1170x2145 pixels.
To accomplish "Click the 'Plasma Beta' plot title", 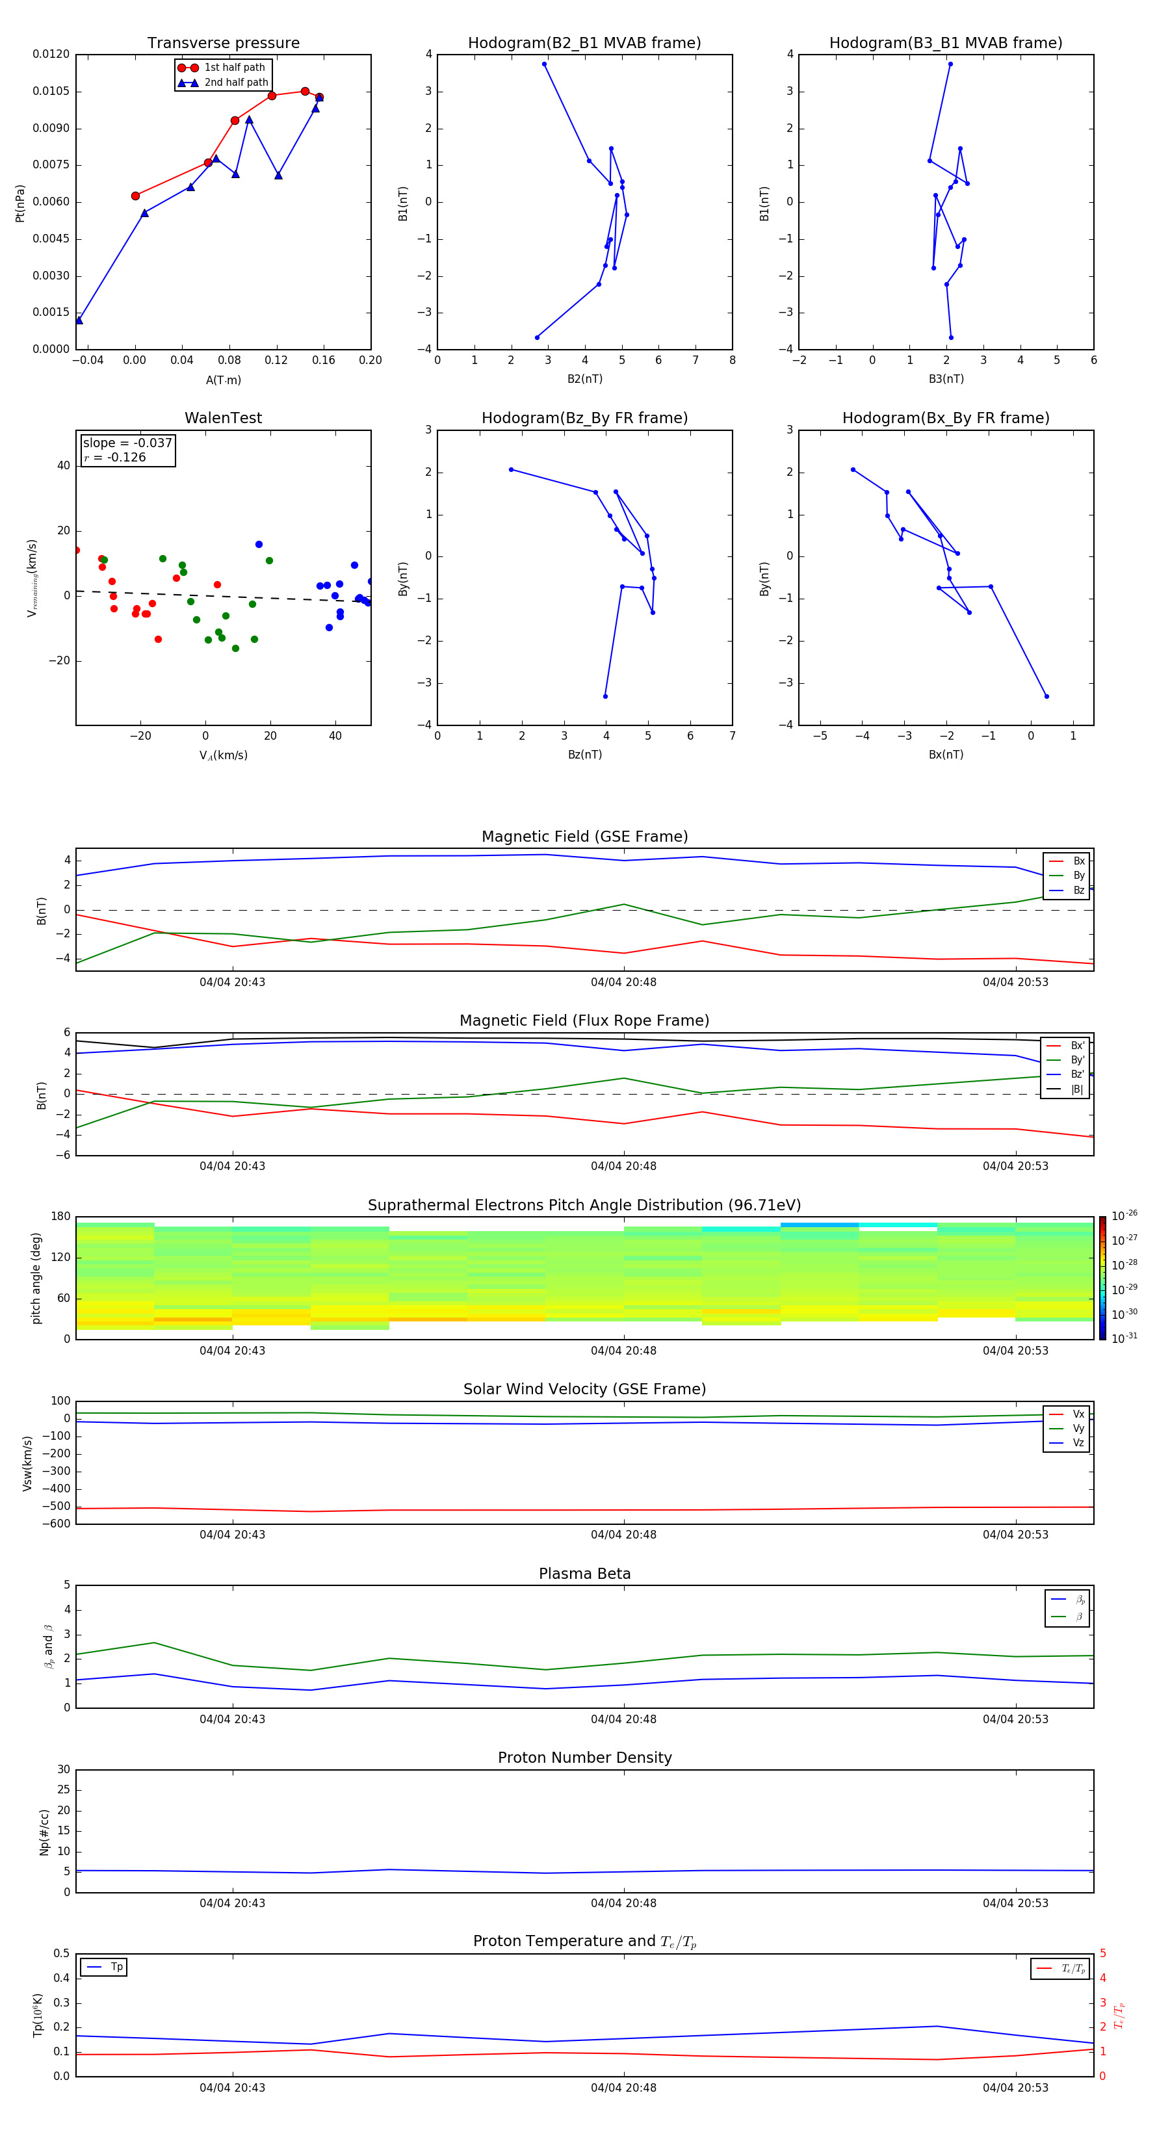I will [x=584, y=1574].
